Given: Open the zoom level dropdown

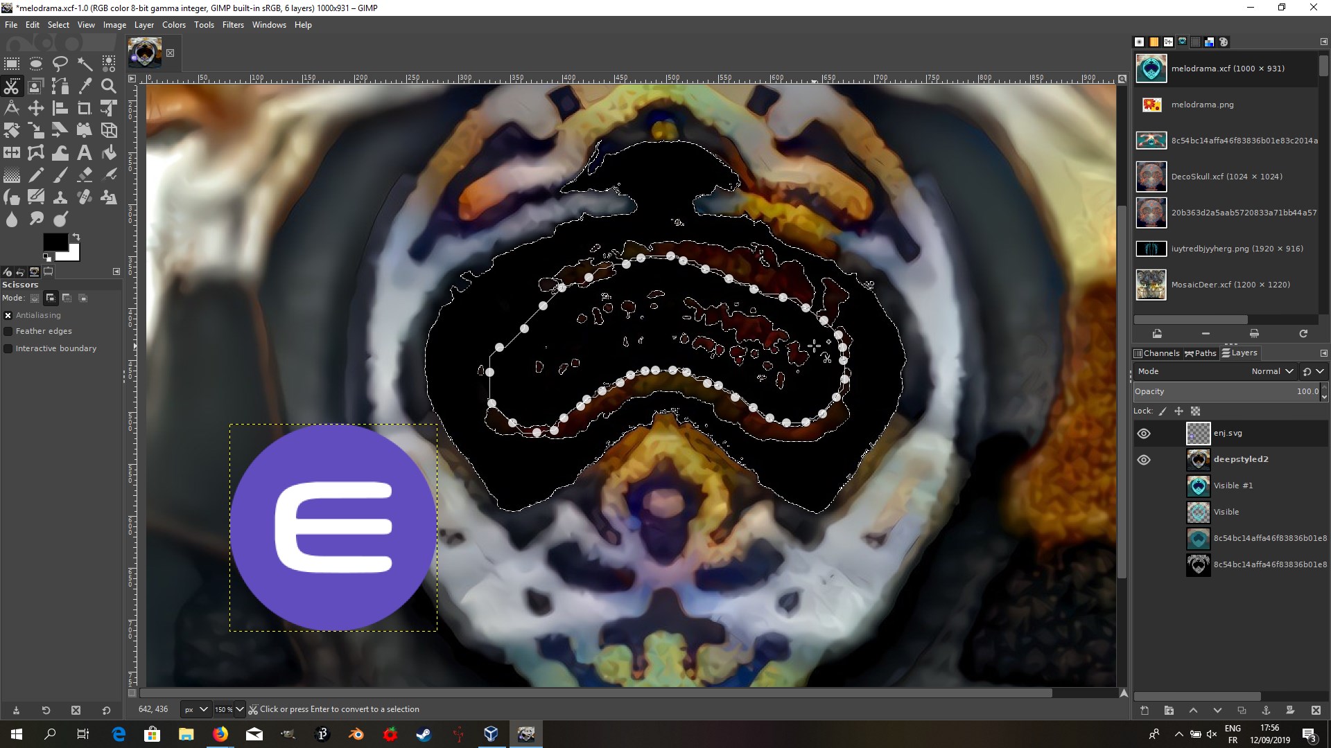Looking at the screenshot, I should coord(240,709).
